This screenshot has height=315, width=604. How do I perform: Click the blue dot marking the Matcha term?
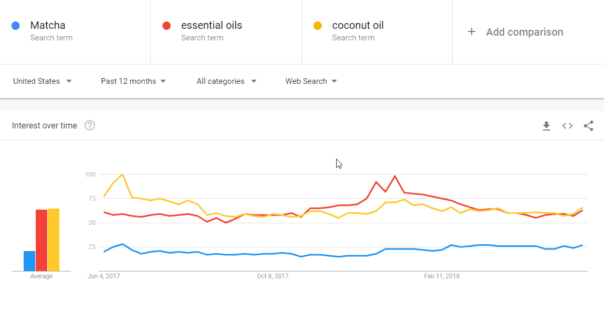[x=16, y=25]
